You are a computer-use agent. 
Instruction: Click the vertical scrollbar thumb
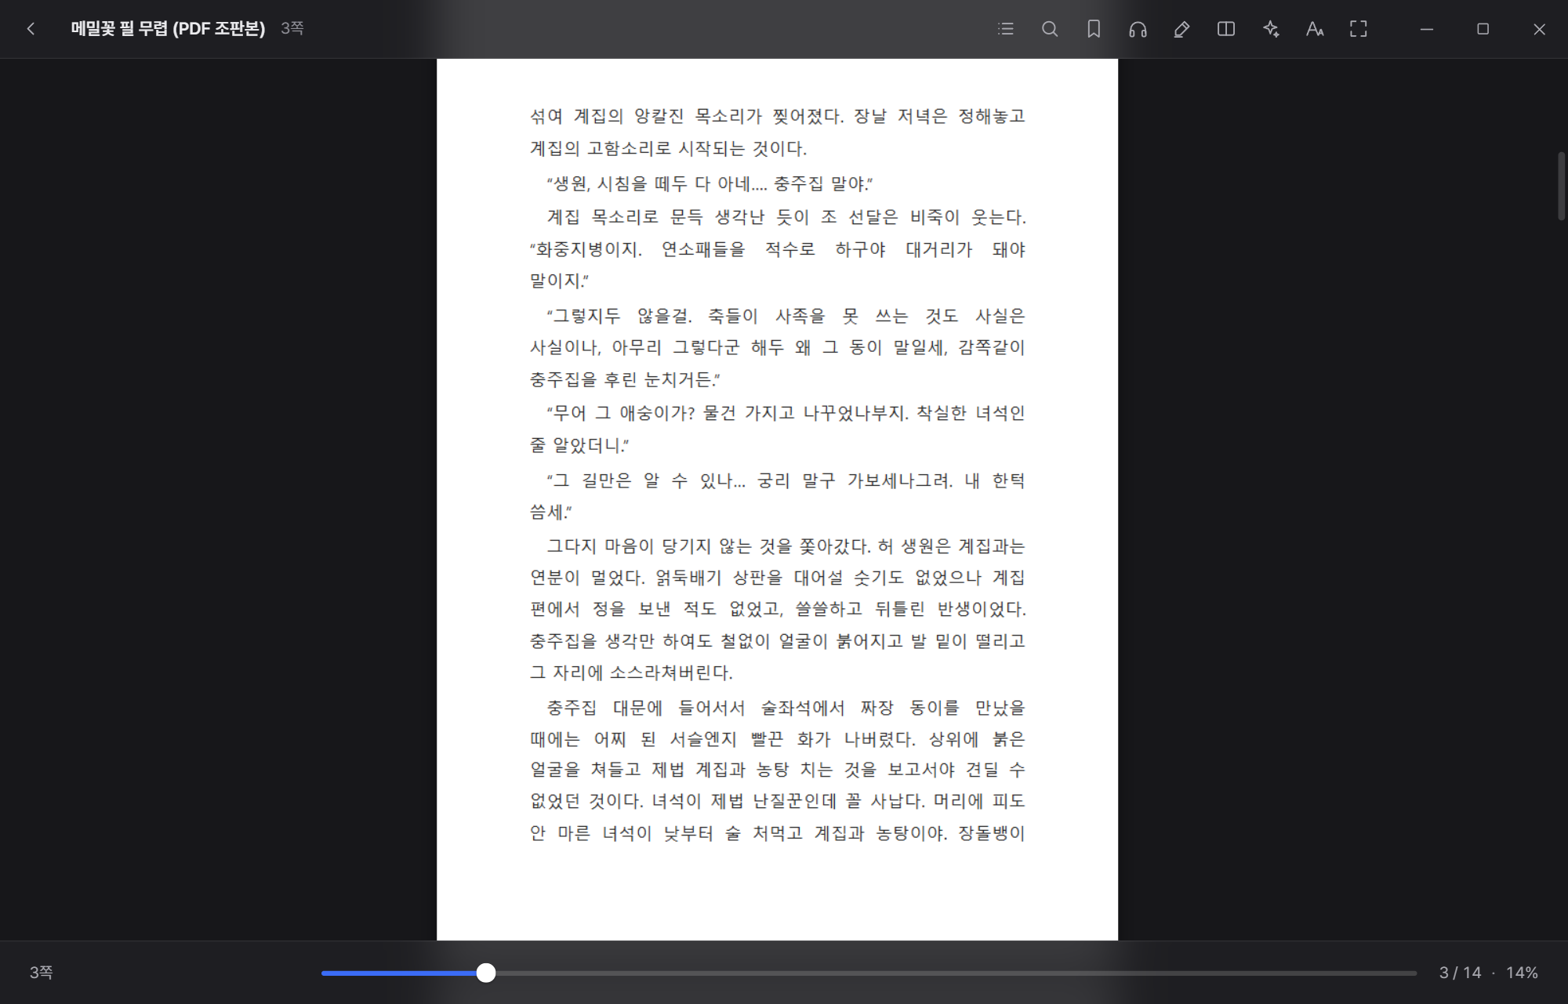pyautogui.click(x=1561, y=186)
